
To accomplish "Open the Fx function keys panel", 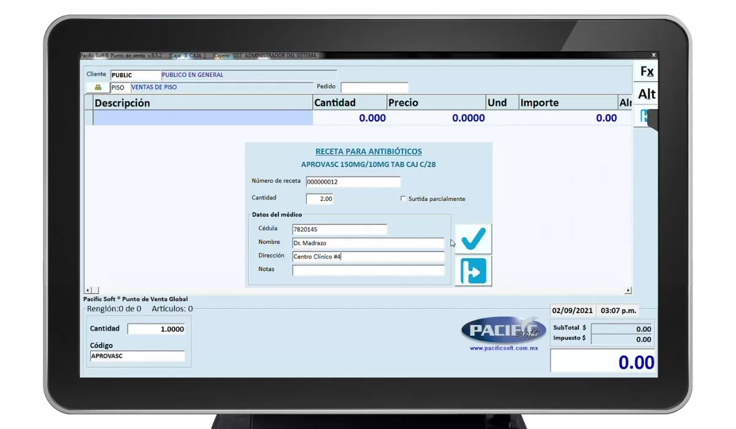I will click(x=646, y=71).
